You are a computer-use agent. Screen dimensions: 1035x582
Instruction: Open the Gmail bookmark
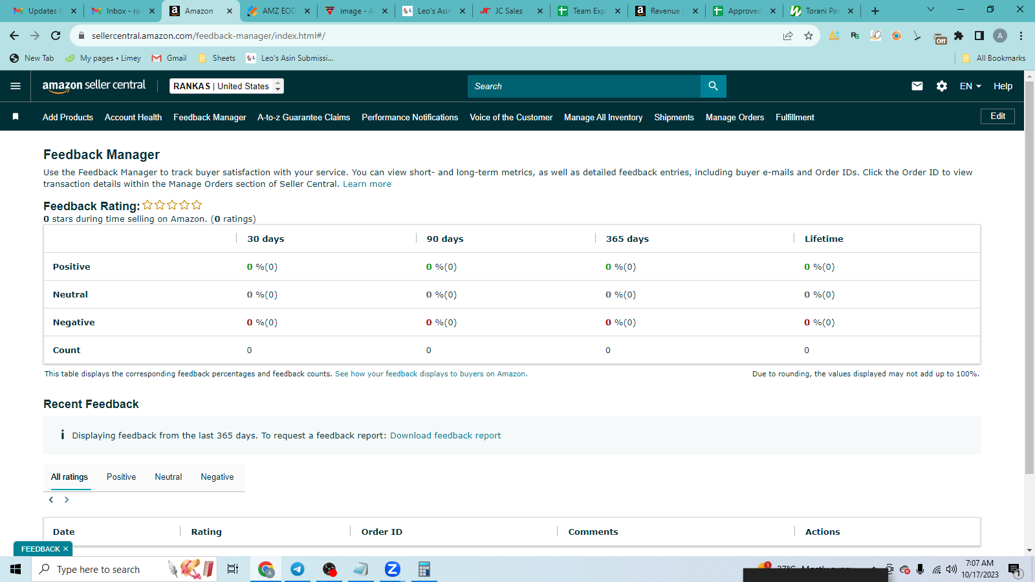[x=169, y=58]
